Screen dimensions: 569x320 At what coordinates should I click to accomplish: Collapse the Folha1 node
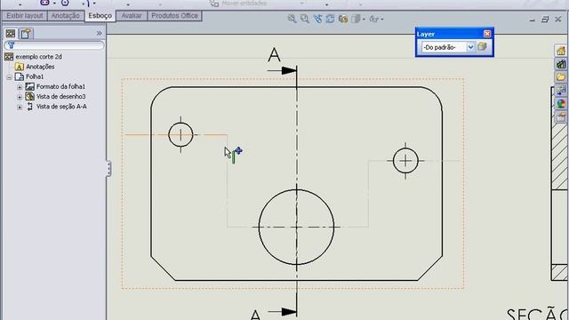coord(9,77)
